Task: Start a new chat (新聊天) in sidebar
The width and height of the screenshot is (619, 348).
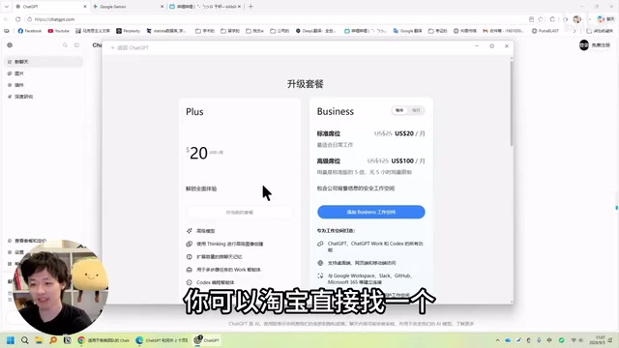Action: pos(44,62)
